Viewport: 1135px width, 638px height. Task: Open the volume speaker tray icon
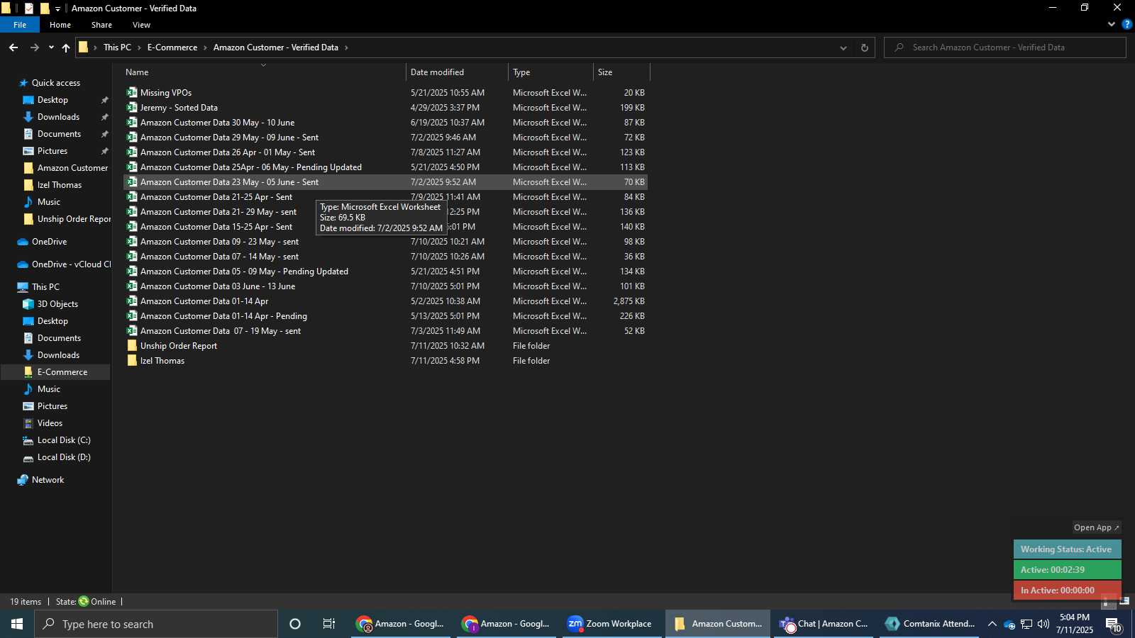[1043, 624]
